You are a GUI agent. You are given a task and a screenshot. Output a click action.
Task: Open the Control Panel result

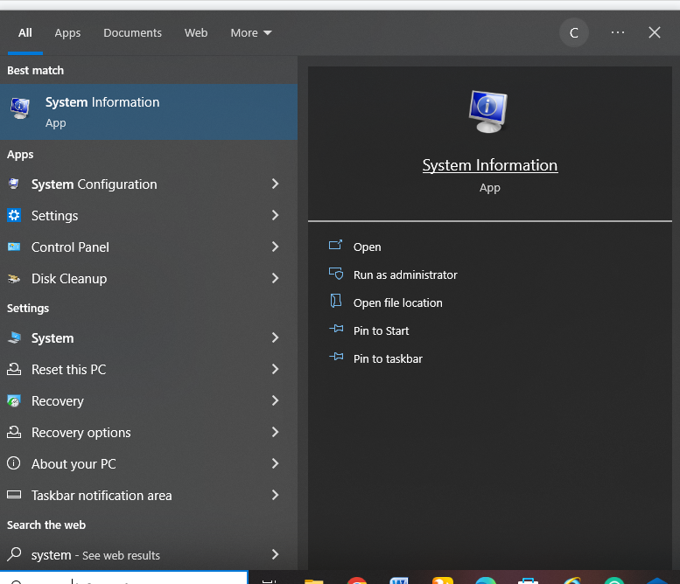click(70, 247)
